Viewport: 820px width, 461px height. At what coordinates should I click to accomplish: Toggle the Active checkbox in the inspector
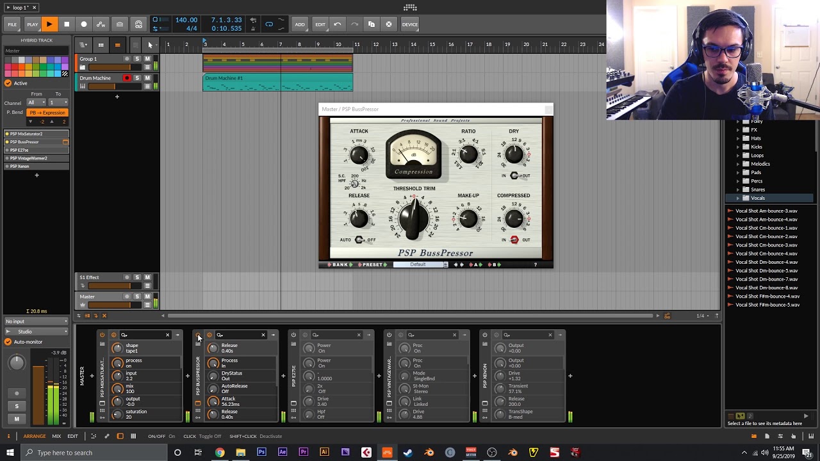point(8,83)
